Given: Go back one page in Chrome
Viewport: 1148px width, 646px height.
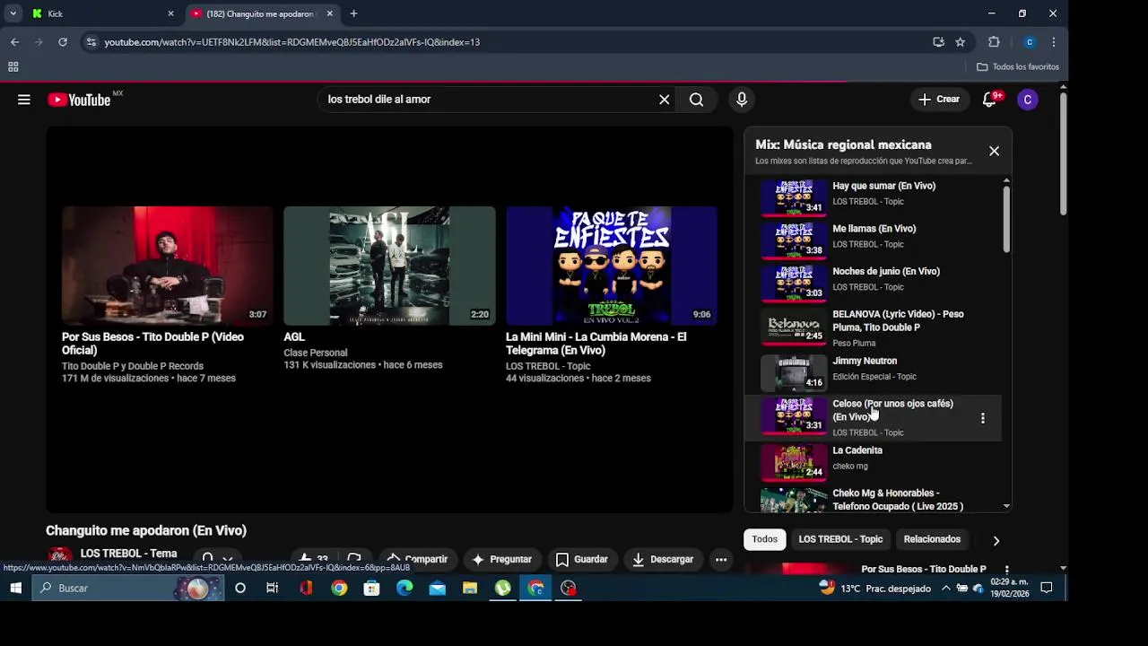Looking at the screenshot, I should (x=14, y=42).
